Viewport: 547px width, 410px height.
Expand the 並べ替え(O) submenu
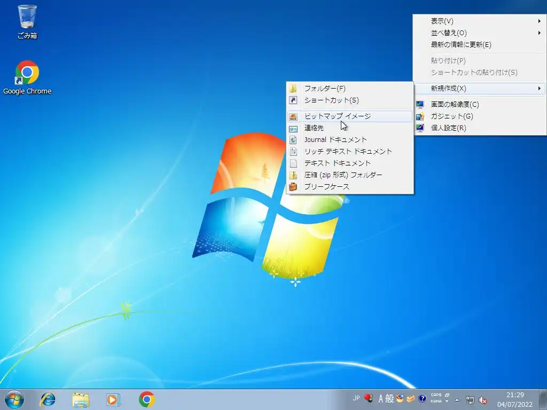[x=480, y=33]
